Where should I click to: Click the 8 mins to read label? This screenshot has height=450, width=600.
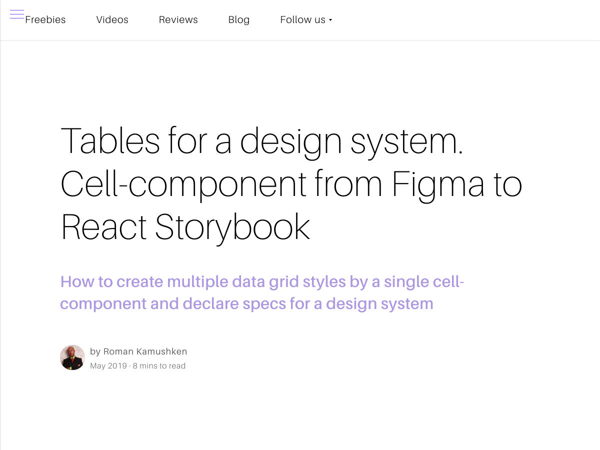pyautogui.click(x=159, y=366)
